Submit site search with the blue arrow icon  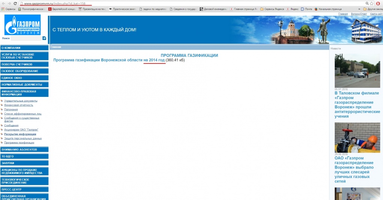[44, 38]
